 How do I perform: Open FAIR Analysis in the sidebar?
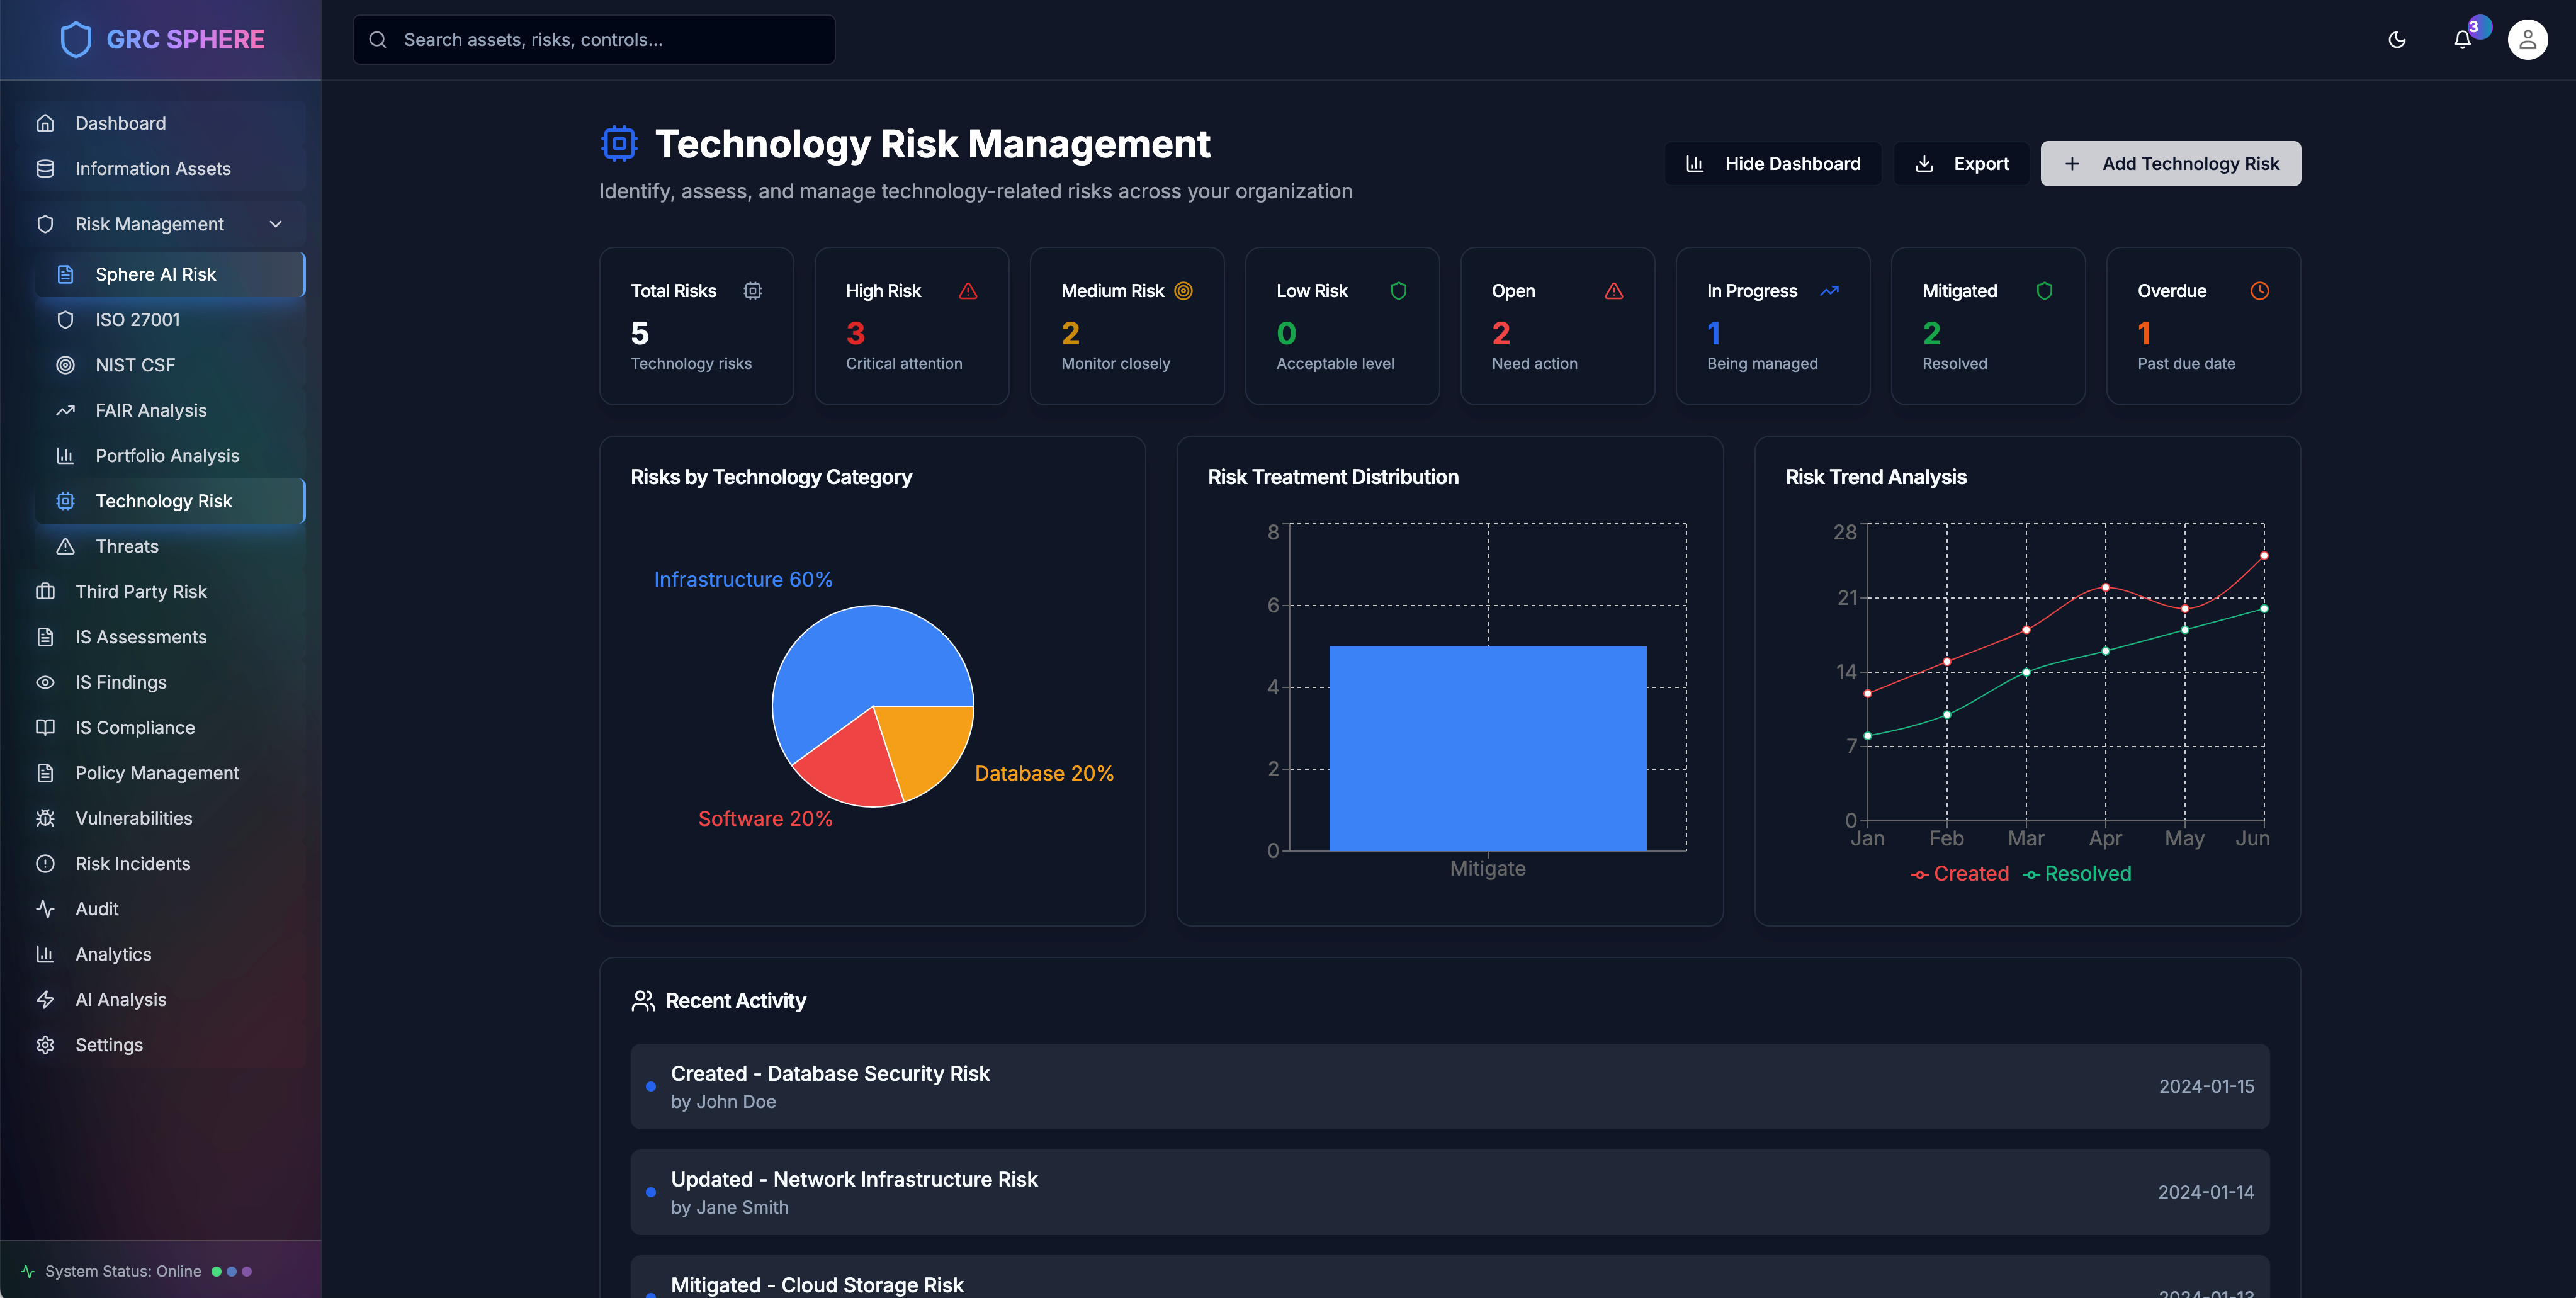pos(151,410)
